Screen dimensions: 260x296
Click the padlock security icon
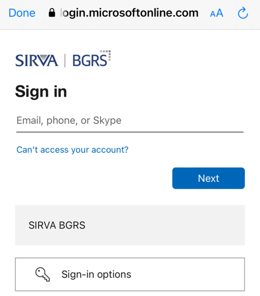52,13
